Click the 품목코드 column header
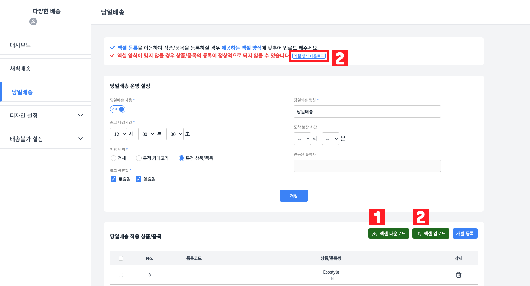Image resolution: width=530 pixels, height=286 pixels. click(194, 258)
